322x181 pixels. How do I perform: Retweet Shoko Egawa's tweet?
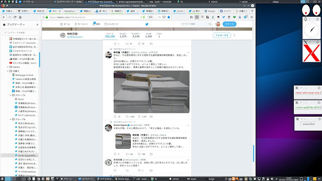(x=127, y=154)
